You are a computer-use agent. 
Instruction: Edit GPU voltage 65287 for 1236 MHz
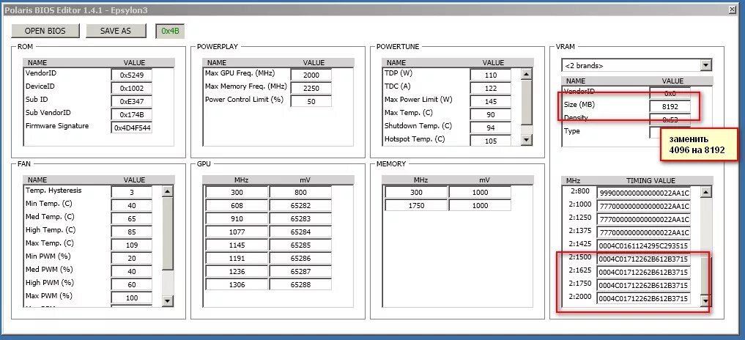click(x=300, y=272)
